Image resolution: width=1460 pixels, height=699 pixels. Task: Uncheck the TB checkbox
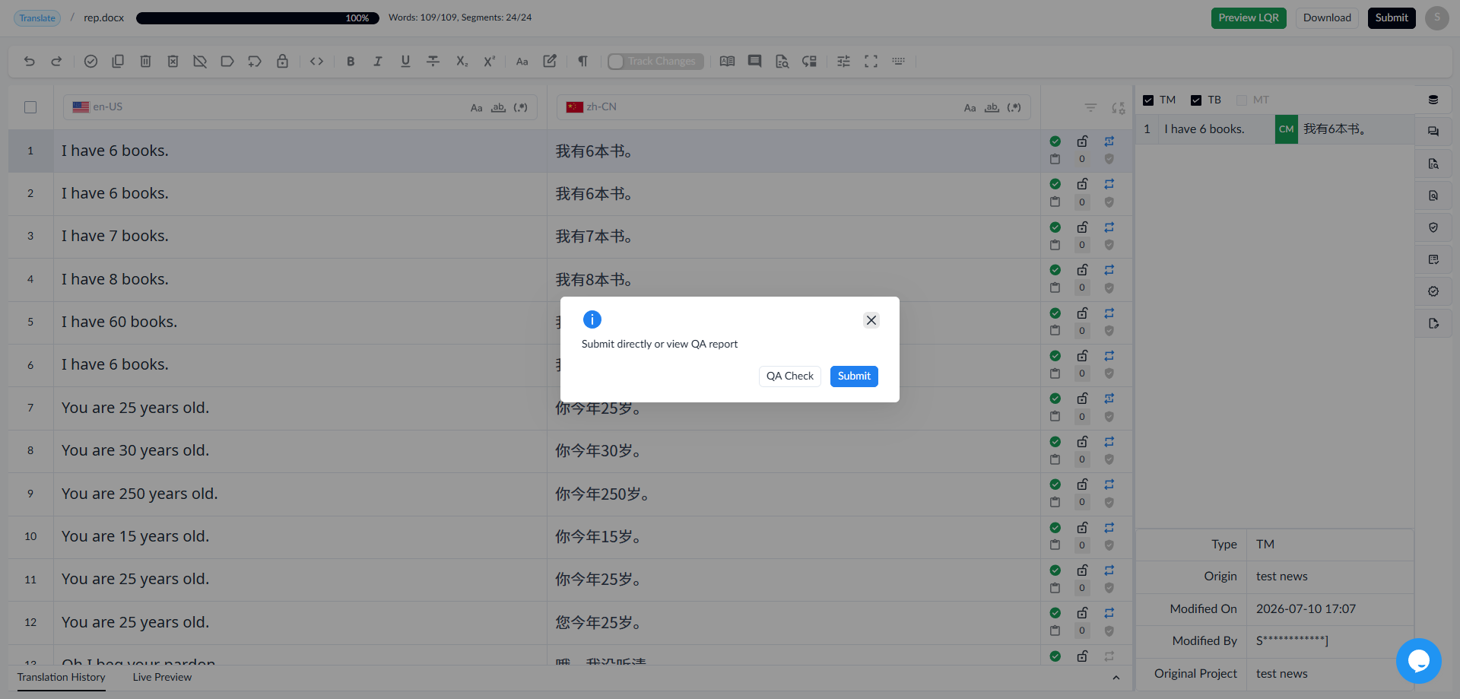[x=1196, y=100]
